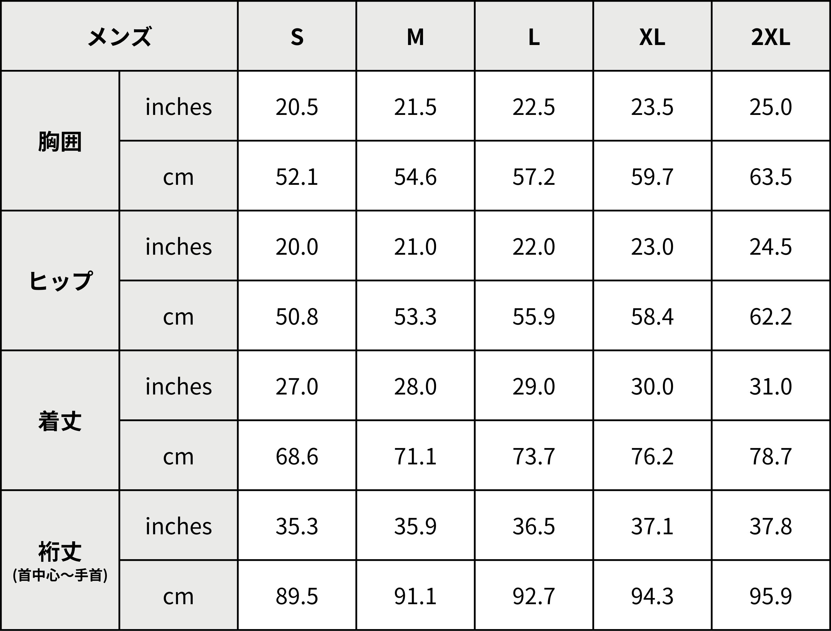831x631 pixels.
Task: Select the M size column header
Action: coord(415,36)
